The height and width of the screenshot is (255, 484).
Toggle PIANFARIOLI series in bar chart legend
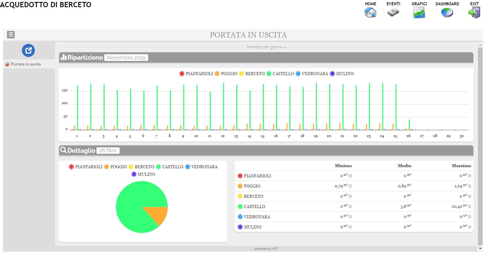[x=196, y=74]
